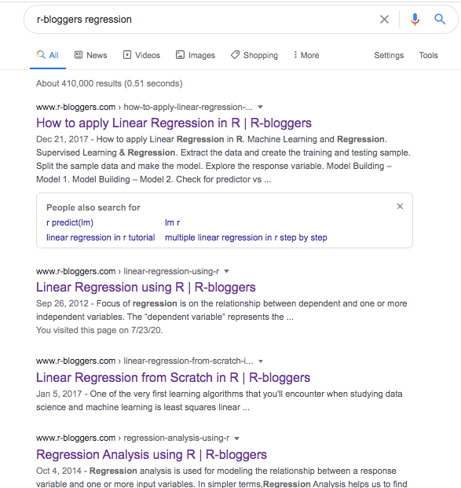Click multiple linear regression in r step by step

tap(246, 237)
